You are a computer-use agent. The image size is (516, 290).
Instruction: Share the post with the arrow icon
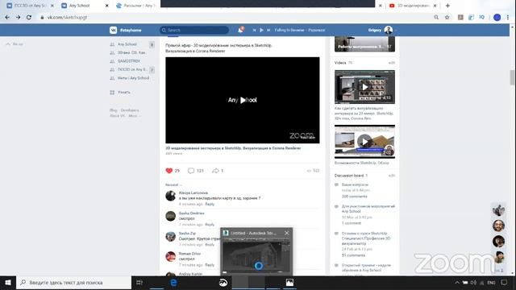(215, 171)
